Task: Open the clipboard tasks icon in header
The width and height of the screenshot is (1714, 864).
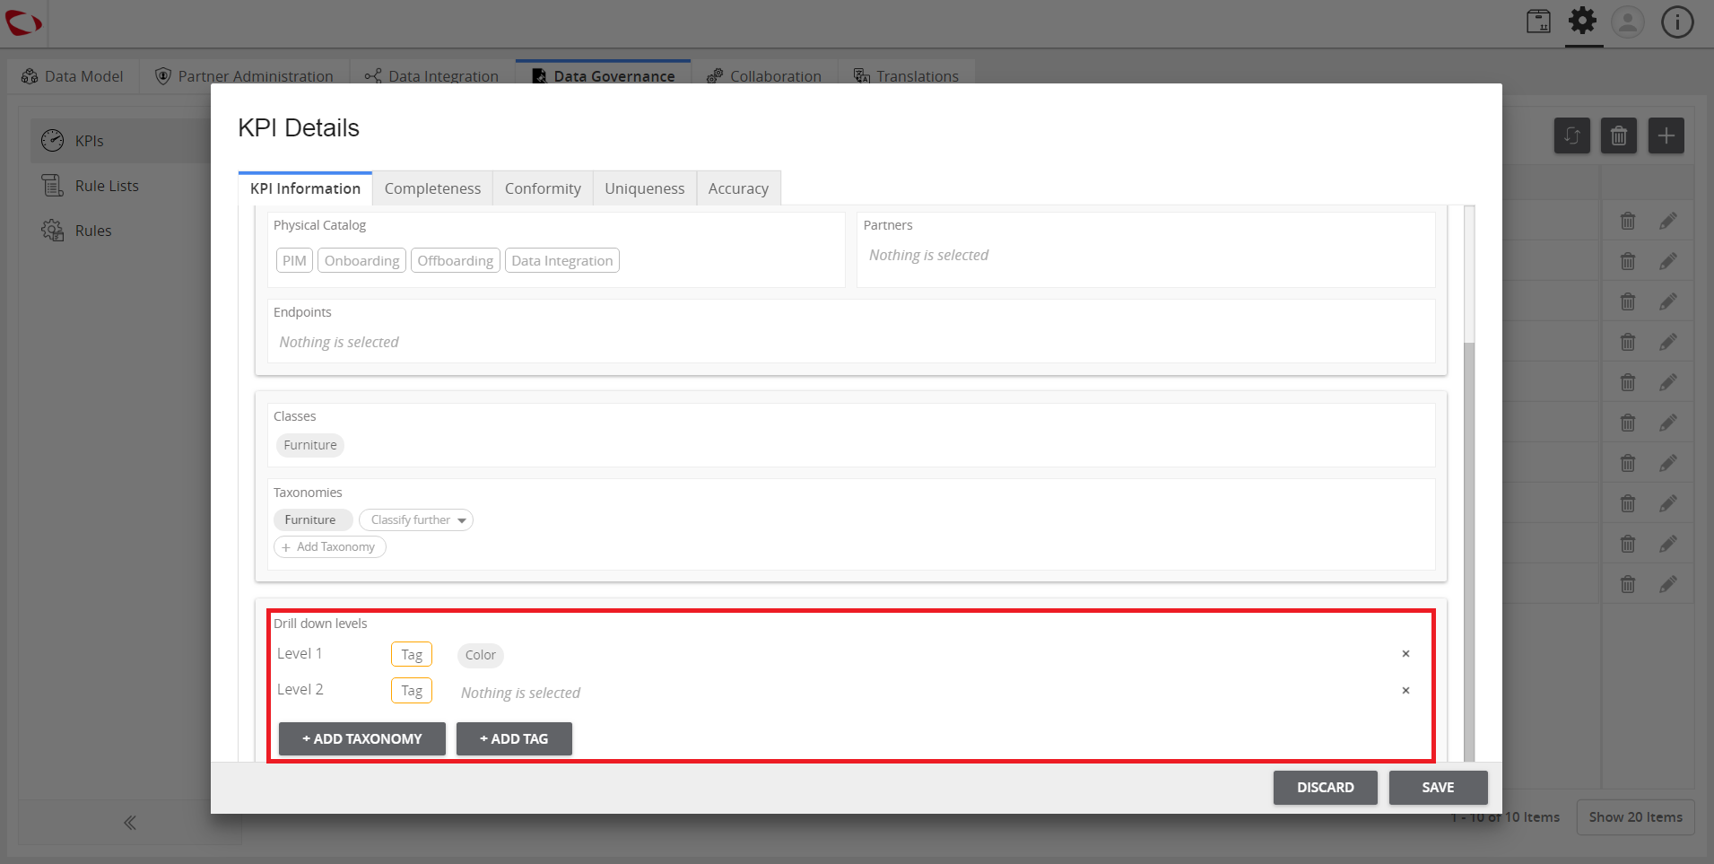Action: [1539, 22]
